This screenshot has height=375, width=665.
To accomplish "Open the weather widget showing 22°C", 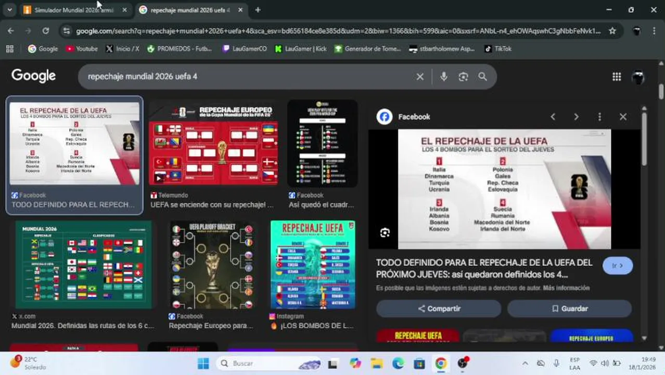I will click(x=28, y=363).
